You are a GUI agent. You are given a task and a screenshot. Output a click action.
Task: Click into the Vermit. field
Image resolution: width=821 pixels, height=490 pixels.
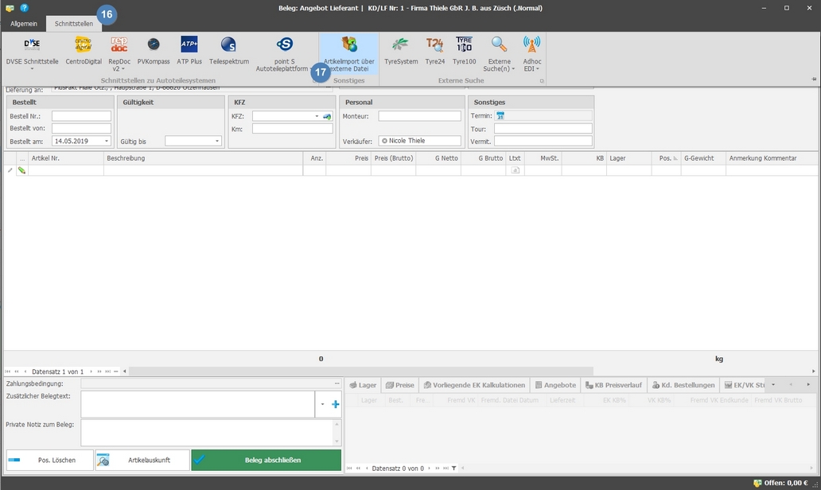[x=543, y=142]
